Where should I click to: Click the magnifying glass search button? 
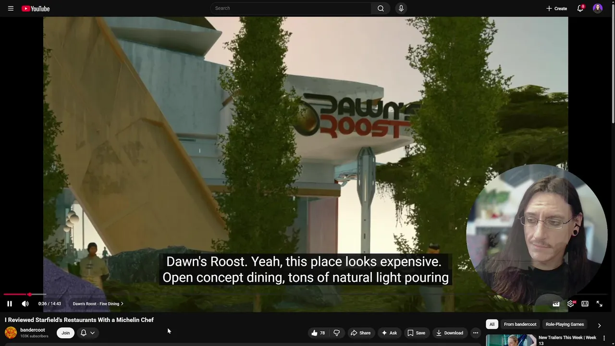(381, 8)
